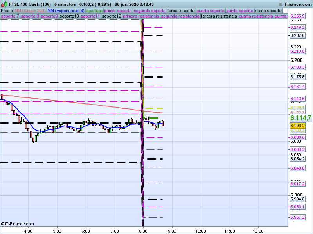Click the © IT-Finance.com copyright text

18,224
